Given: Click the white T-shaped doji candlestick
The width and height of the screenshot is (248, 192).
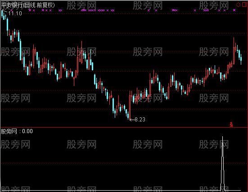Looking at the screenshot, I should click(x=200, y=82).
